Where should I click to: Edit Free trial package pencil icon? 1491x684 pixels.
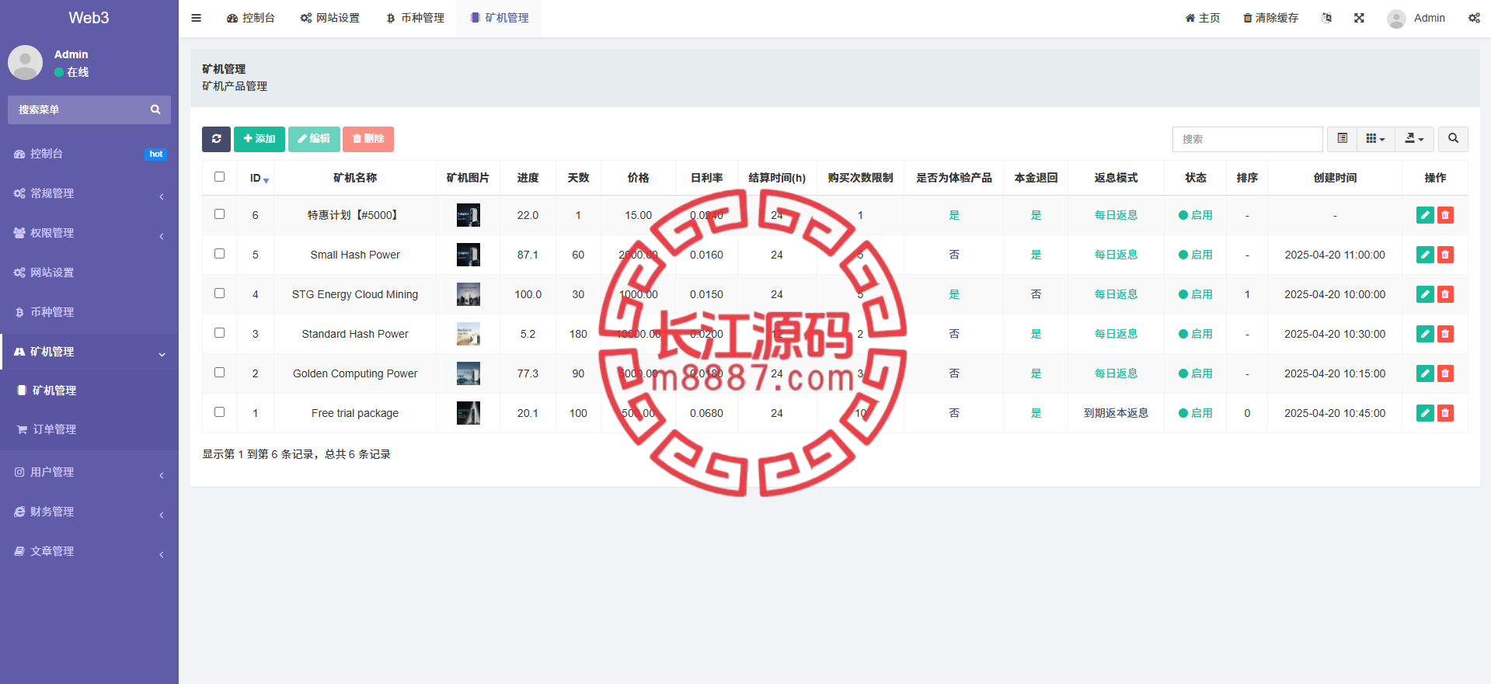(1425, 413)
